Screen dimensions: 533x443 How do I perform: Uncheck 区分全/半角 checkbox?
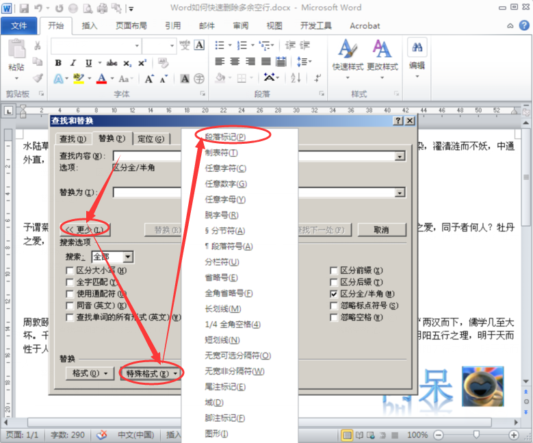pos(334,294)
